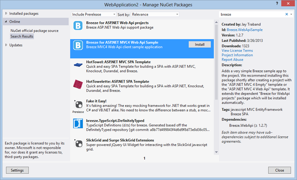The image size is (297, 180).
Task: Click the Breeze.WebApi dependency text
Action: pyautogui.click(x=248, y=125)
